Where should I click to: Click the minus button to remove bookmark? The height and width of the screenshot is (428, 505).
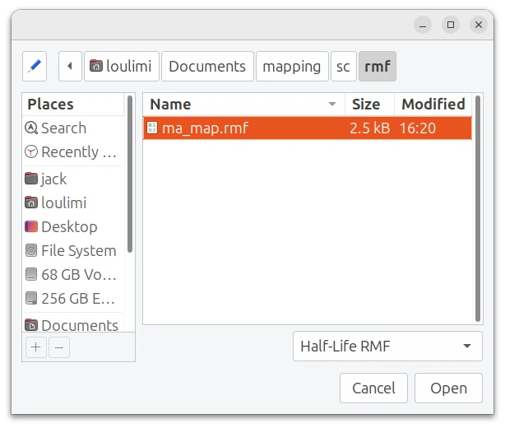tap(59, 347)
